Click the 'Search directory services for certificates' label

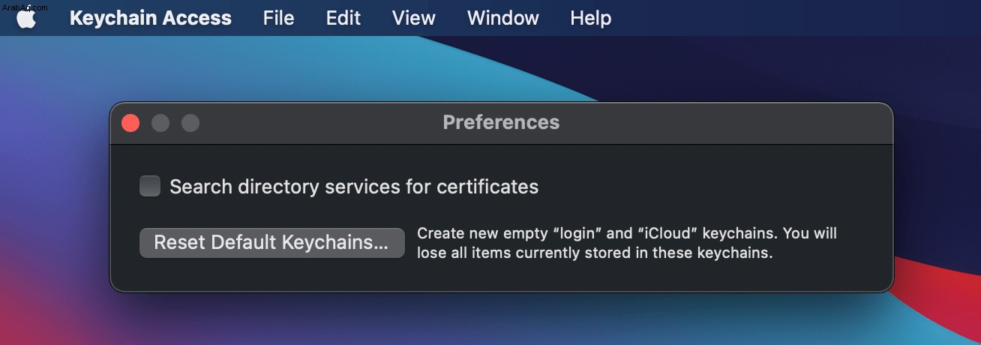point(354,187)
